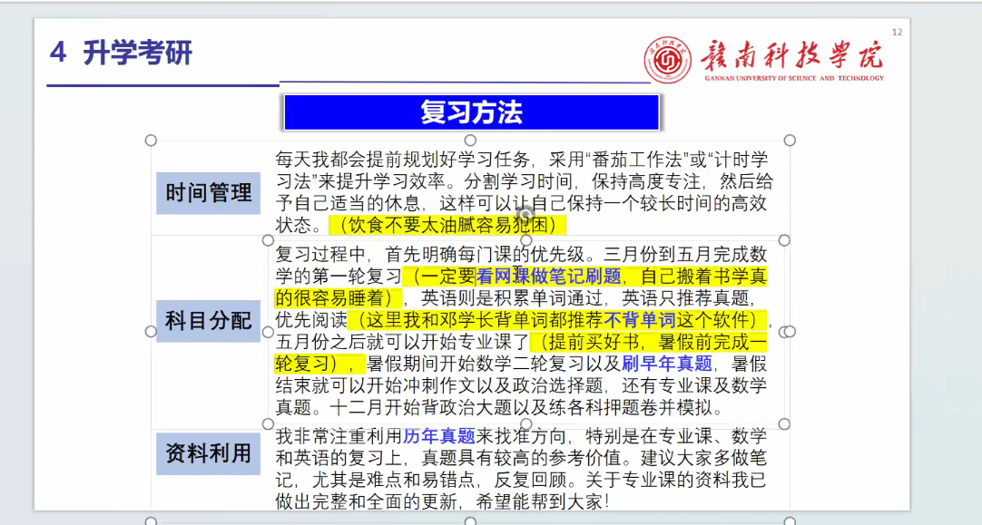Click the blue text 看网课做笔记刷题
982x525 pixels.
548,276
